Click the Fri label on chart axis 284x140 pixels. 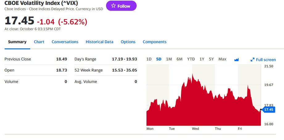pyautogui.click(x=240, y=129)
